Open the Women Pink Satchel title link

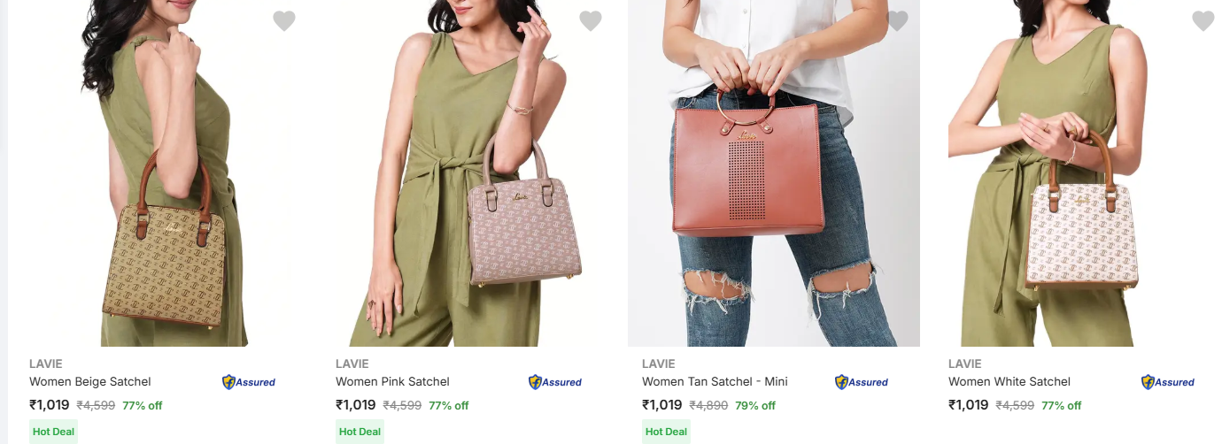point(392,382)
